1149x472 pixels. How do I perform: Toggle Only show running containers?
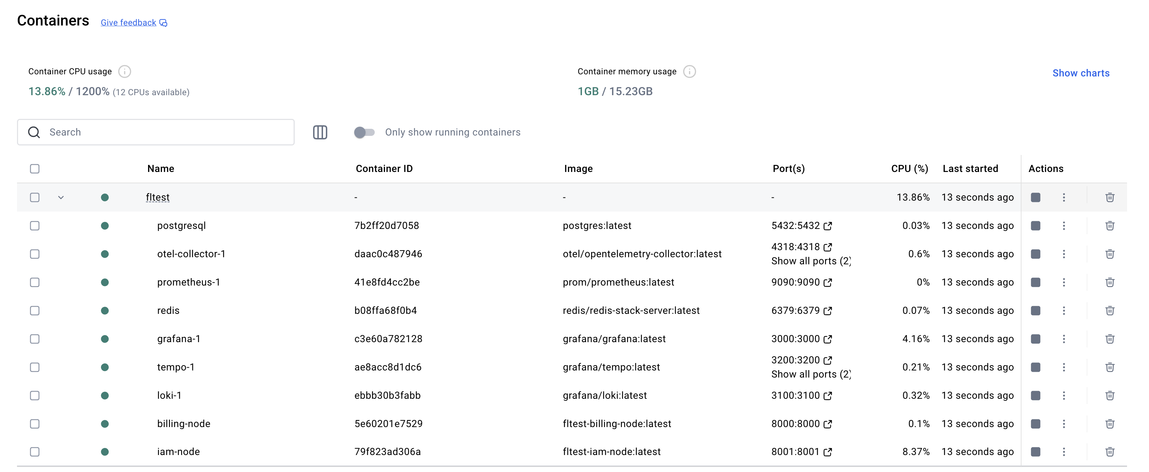tap(364, 132)
